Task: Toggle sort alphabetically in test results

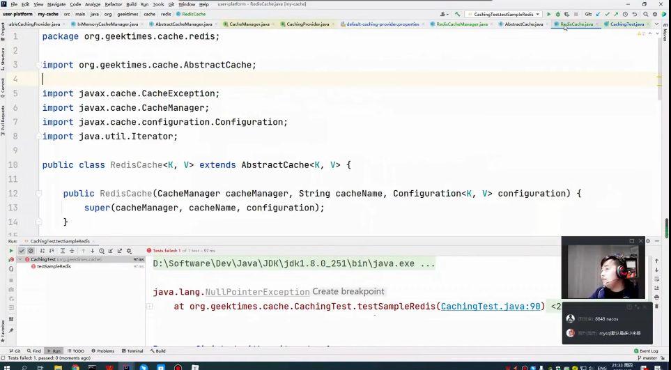Action: [x=43, y=251]
